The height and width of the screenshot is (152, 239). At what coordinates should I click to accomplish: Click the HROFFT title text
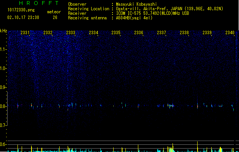point(39,3)
